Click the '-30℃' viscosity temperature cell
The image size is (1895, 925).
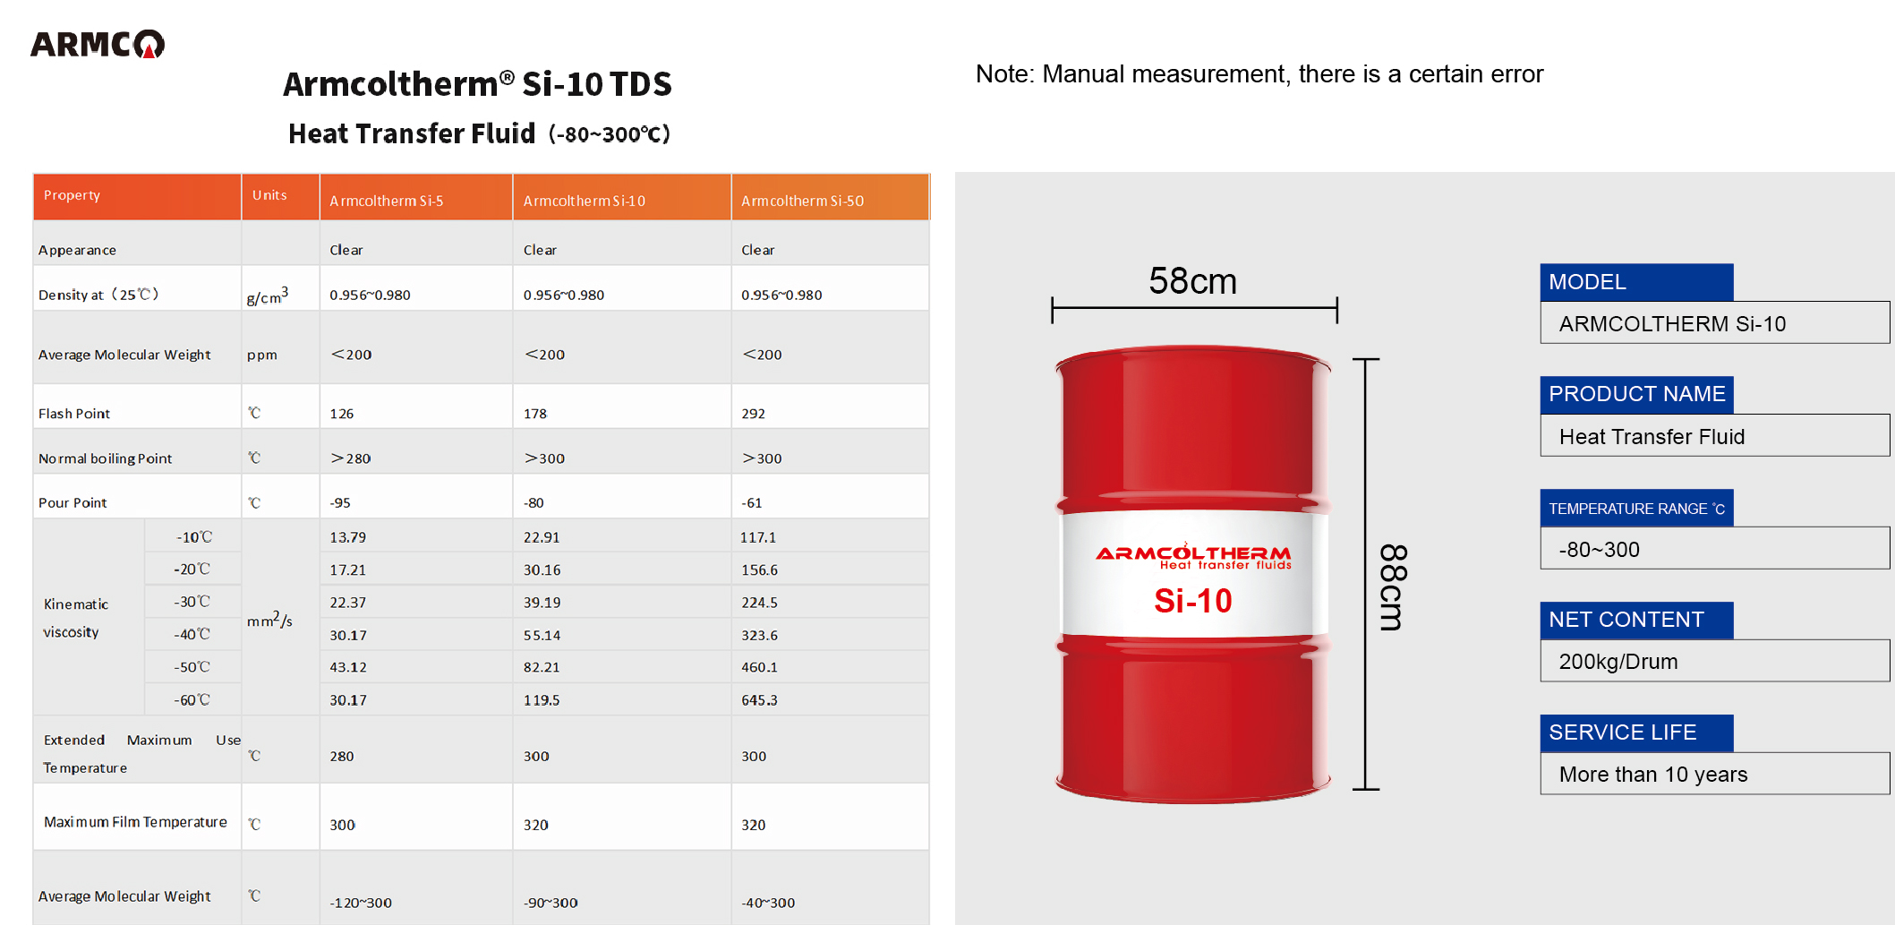(192, 602)
